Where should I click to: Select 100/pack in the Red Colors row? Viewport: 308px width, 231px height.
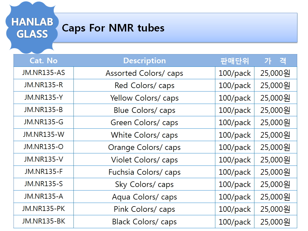(x=235, y=86)
